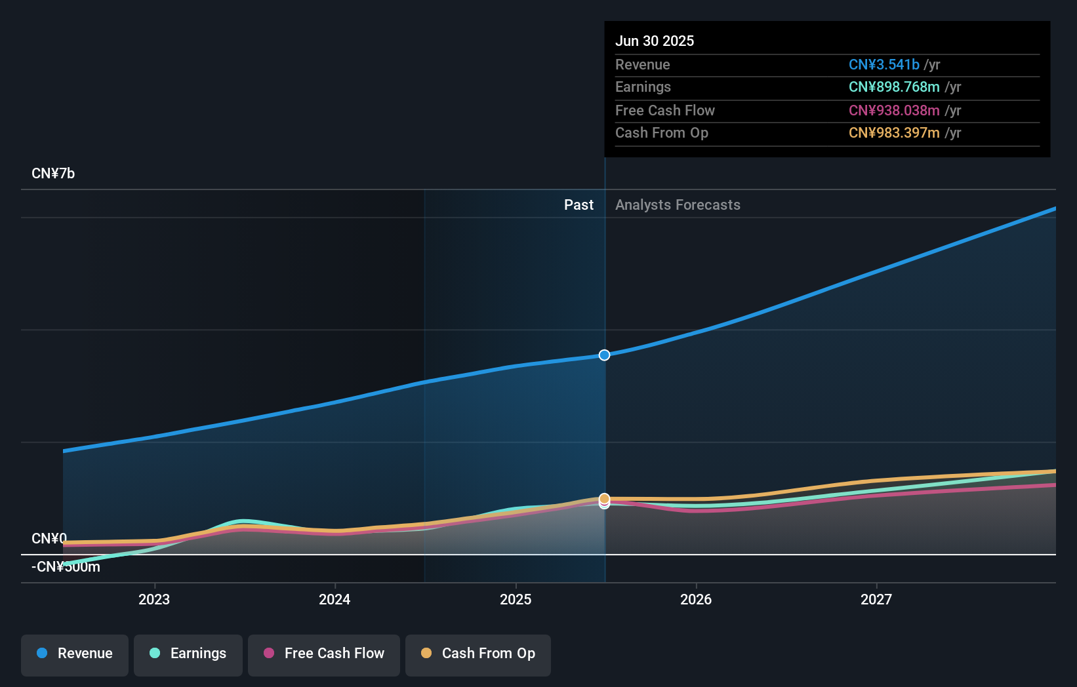Click the Revenue value in the tooltip
This screenshot has width=1077, height=687.
coord(885,64)
